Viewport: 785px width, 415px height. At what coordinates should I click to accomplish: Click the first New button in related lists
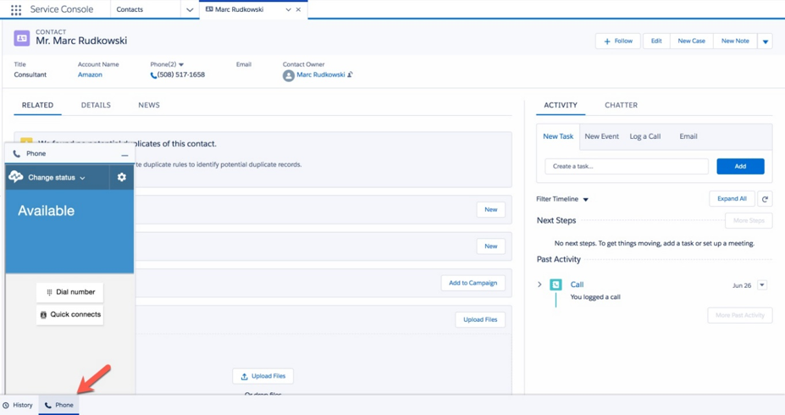tap(490, 210)
